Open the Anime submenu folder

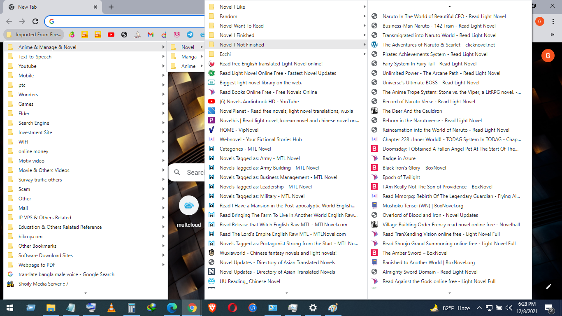186,66
